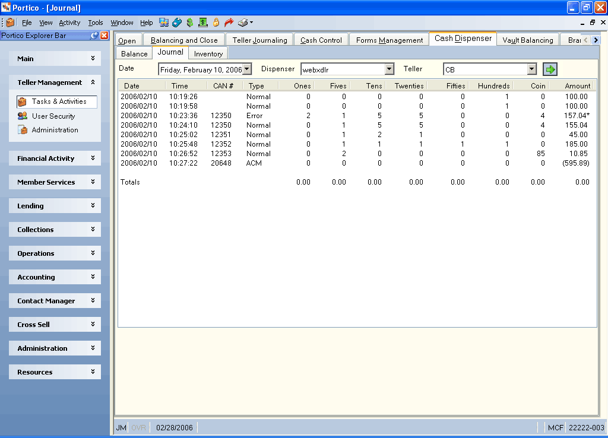Screen dimensions: 608x438
Task: Open the Date dropdown calendar
Action: click(246, 69)
